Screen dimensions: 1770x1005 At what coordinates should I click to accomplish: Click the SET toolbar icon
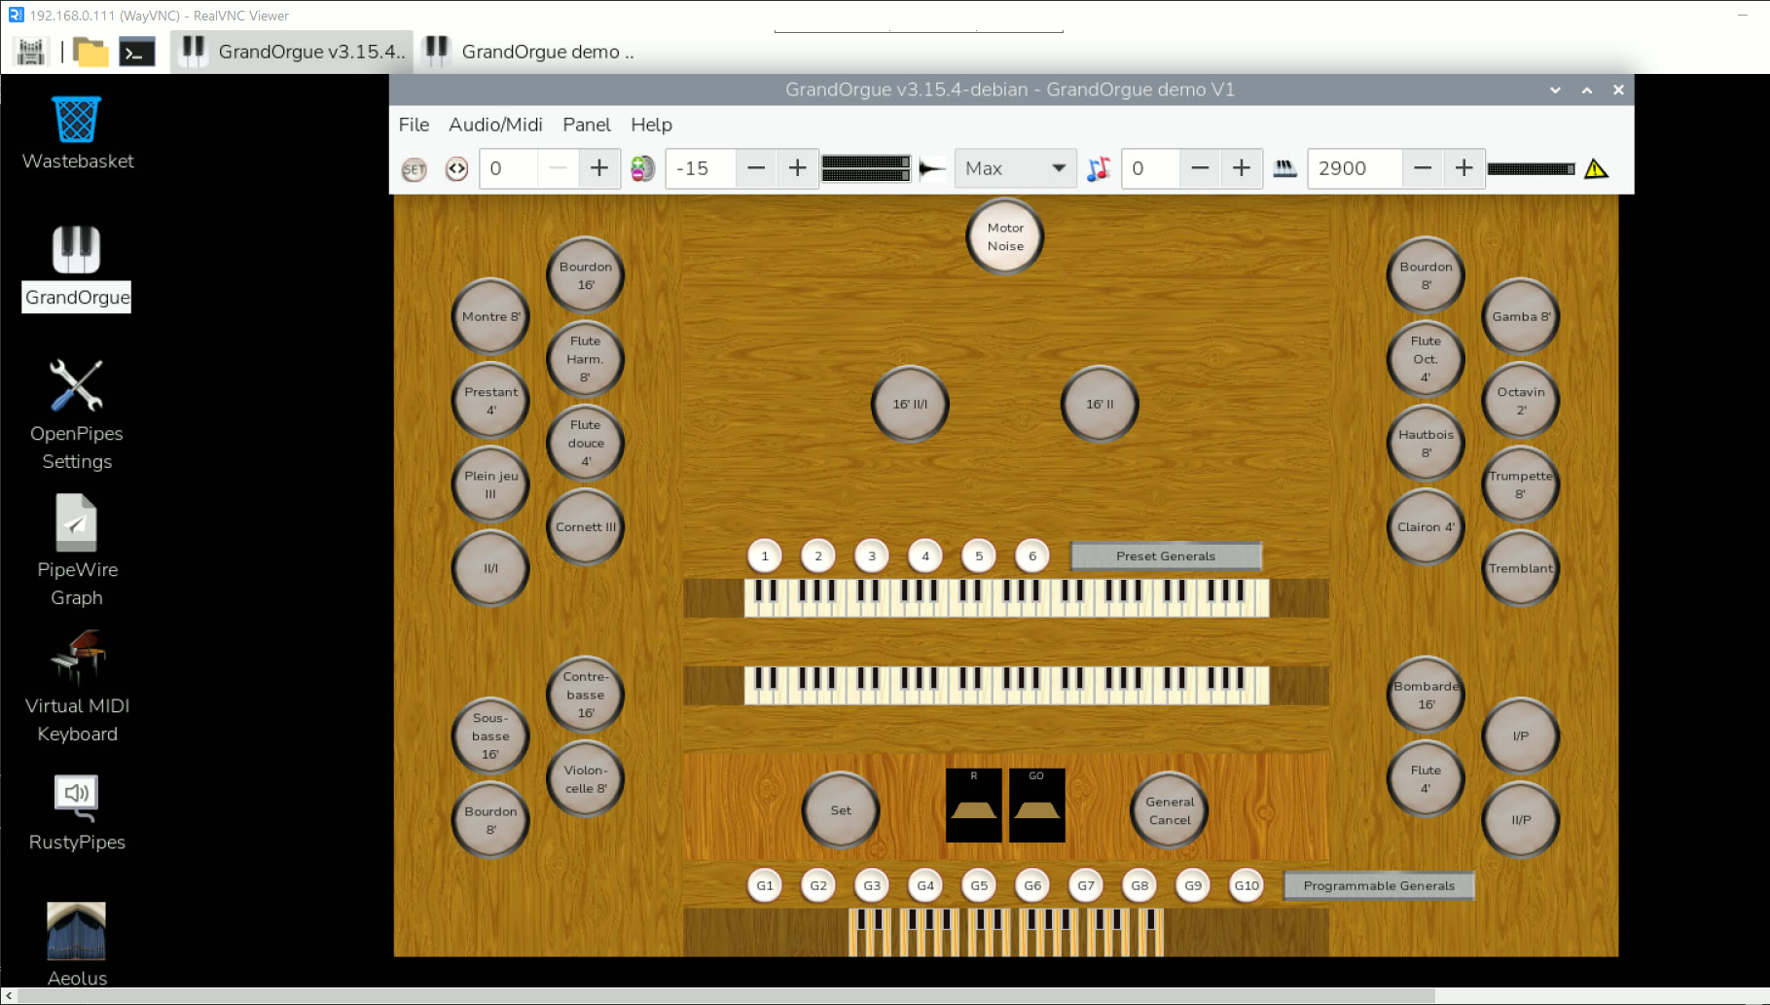point(414,169)
